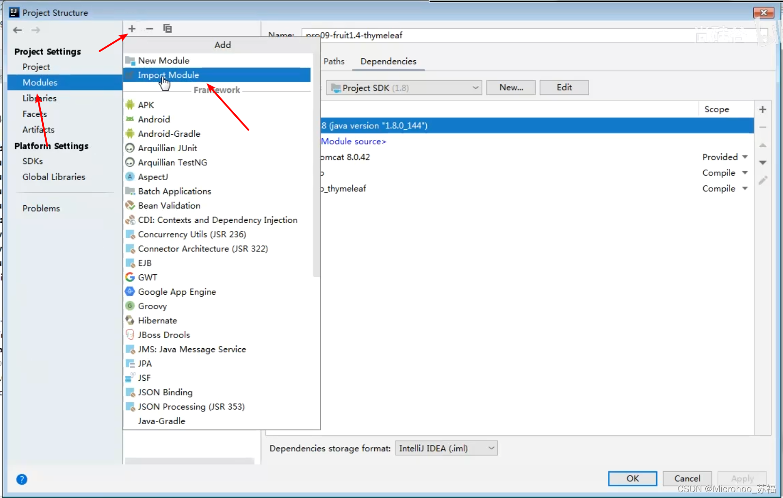This screenshot has width=783, height=498.
Task: Remove dependency with the minus icon on right
Action: [763, 127]
